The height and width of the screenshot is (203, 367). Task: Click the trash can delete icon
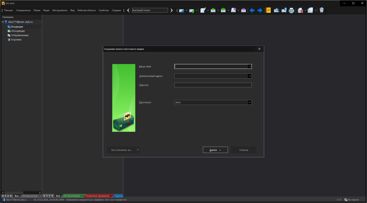322,10
